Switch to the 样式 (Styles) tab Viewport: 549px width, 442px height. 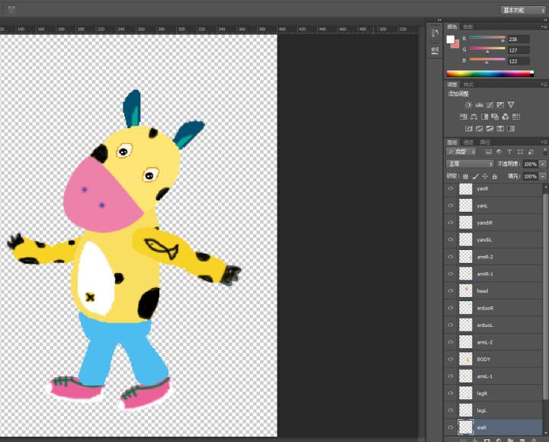click(x=468, y=85)
